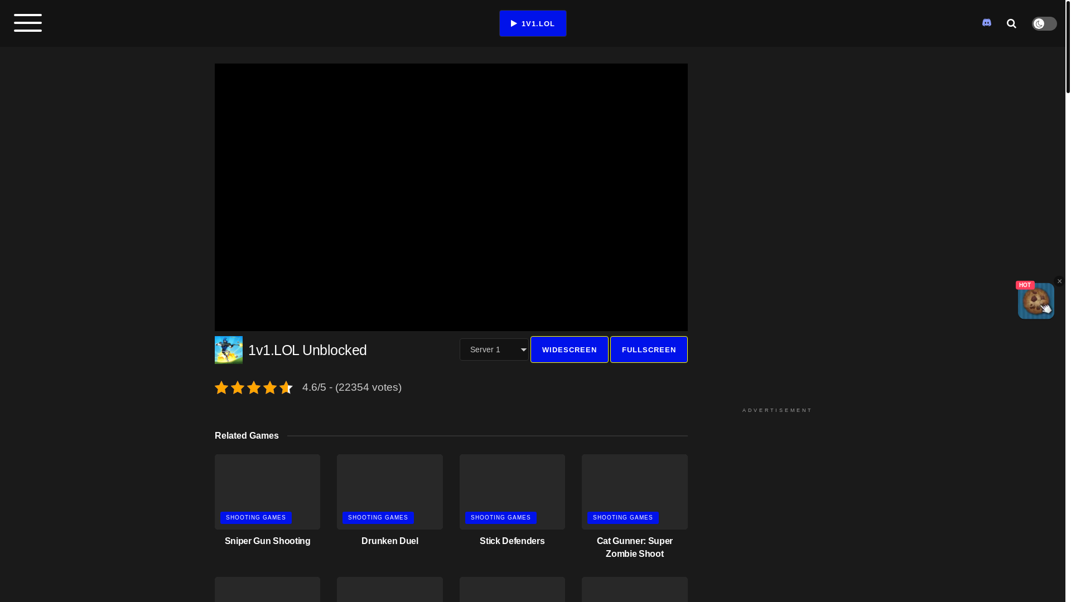Close the HOT game popup
This screenshot has width=1071, height=602.
pyautogui.click(x=1059, y=281)
